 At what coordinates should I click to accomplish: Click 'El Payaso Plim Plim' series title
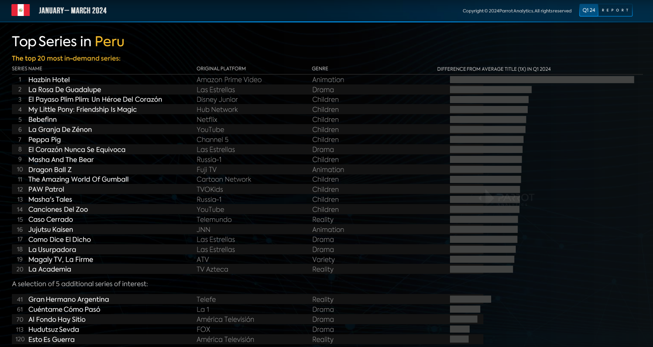click(95, 100)
